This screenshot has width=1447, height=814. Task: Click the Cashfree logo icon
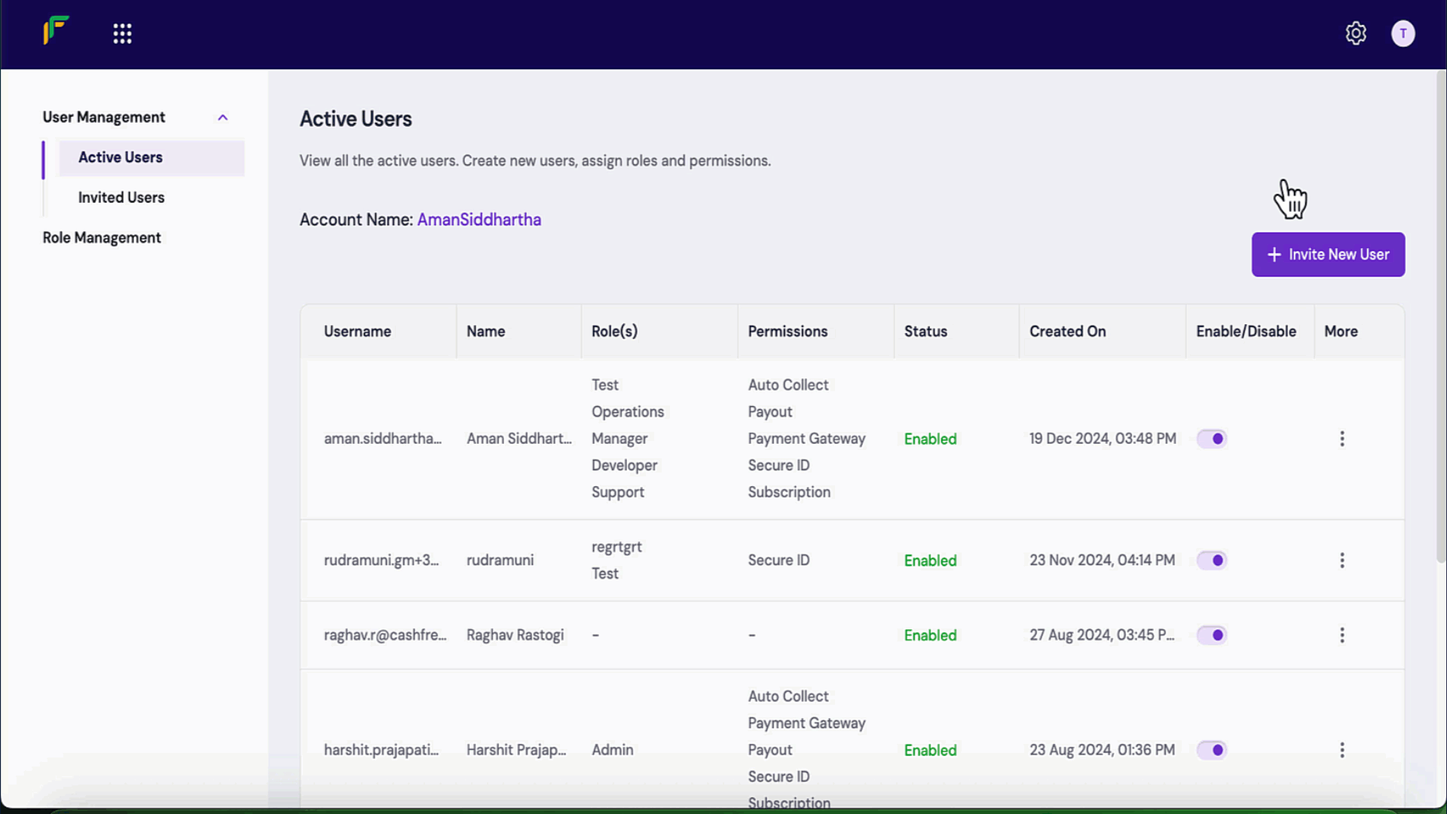[56, 31]
